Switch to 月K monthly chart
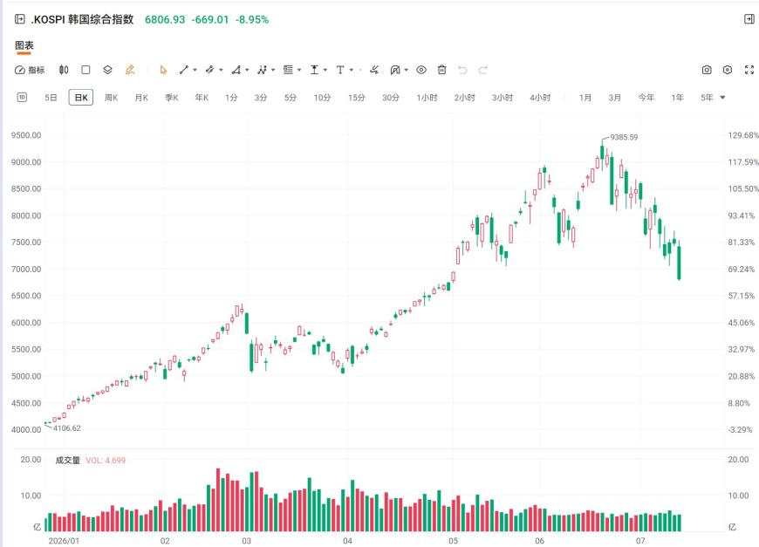 (x=141, y=98)
